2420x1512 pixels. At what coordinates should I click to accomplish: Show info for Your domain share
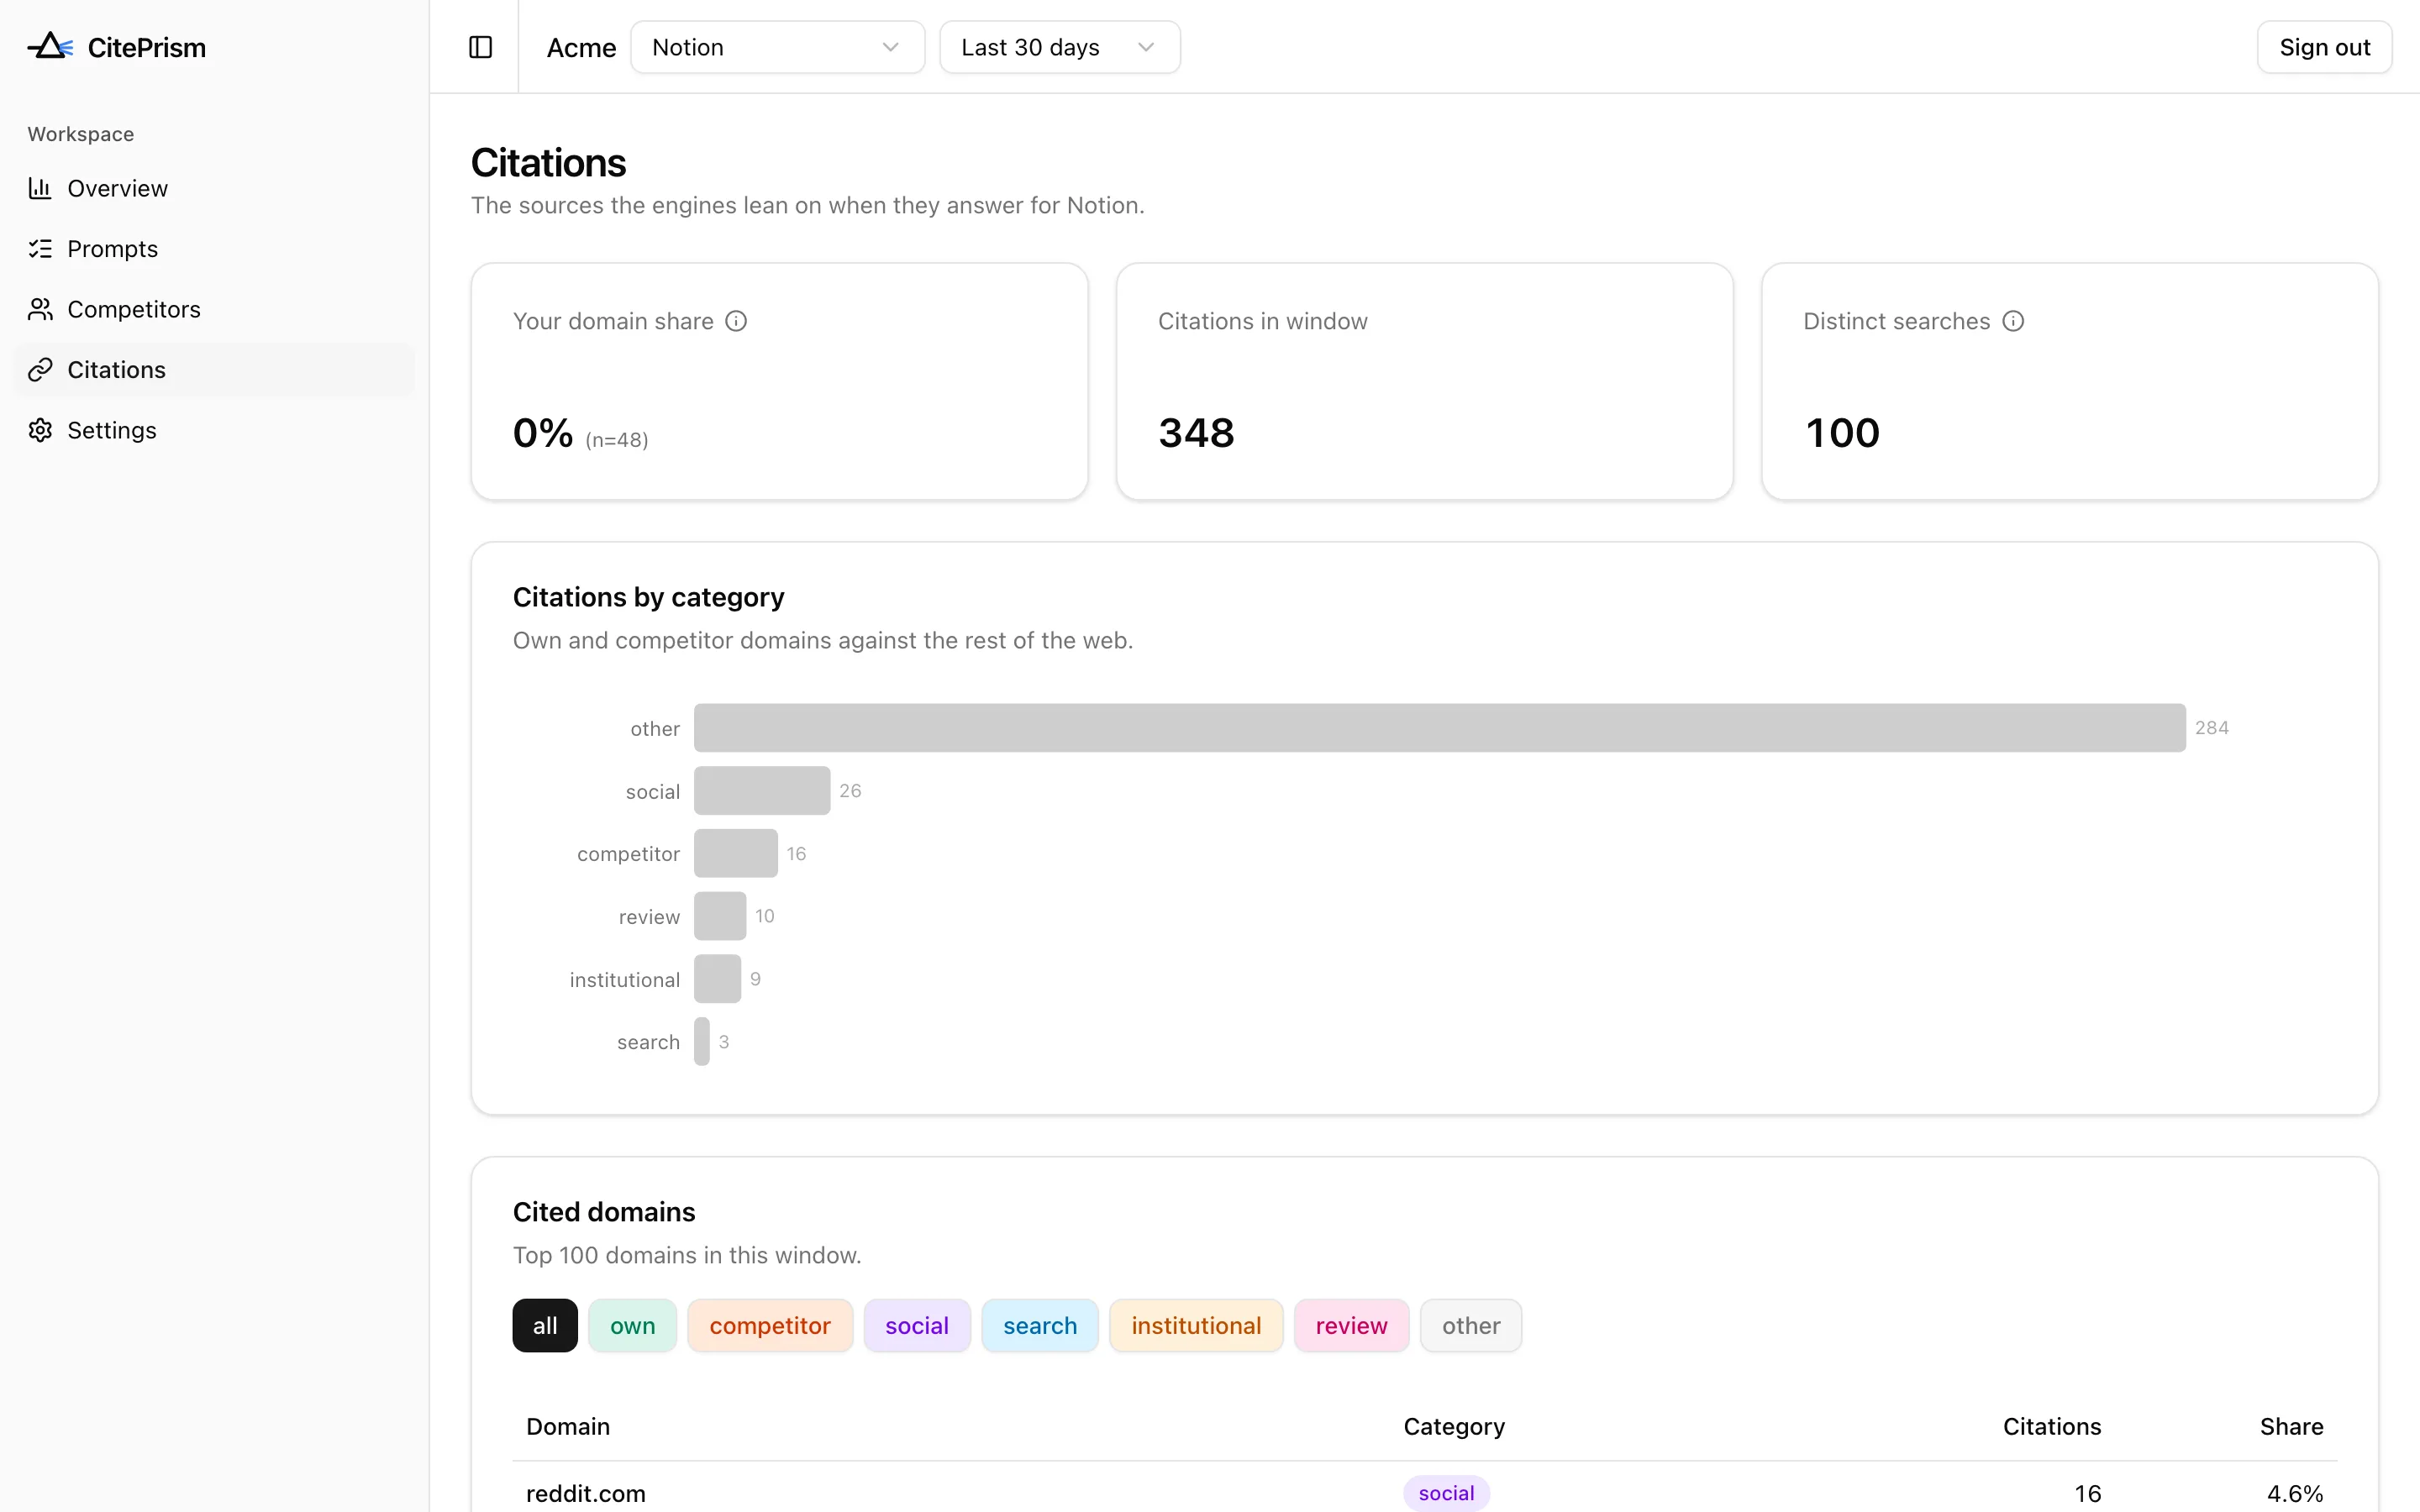click(x=736, y=321)
